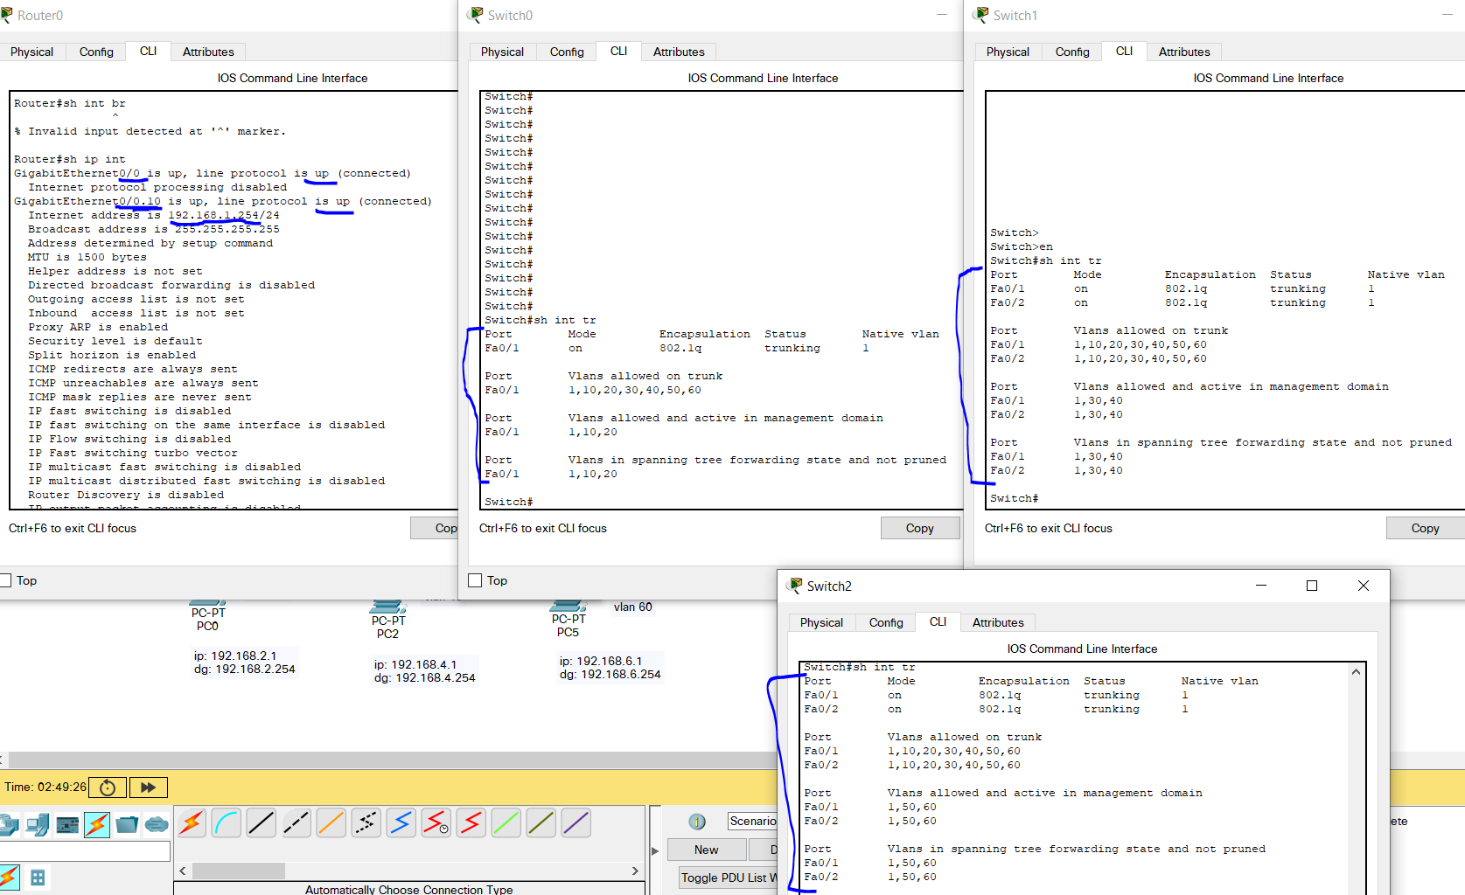
Task: Open the Attributes tab in Switch2
Action: coord(998,622)
